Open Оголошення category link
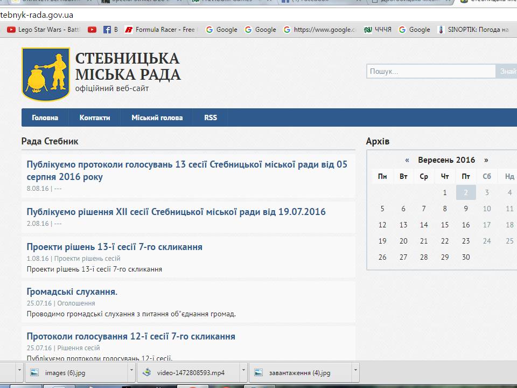 [76, 303]
